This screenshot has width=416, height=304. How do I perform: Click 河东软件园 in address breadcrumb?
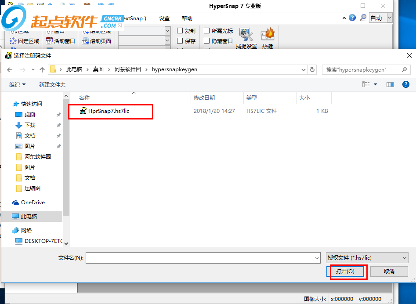click(128, 69)
